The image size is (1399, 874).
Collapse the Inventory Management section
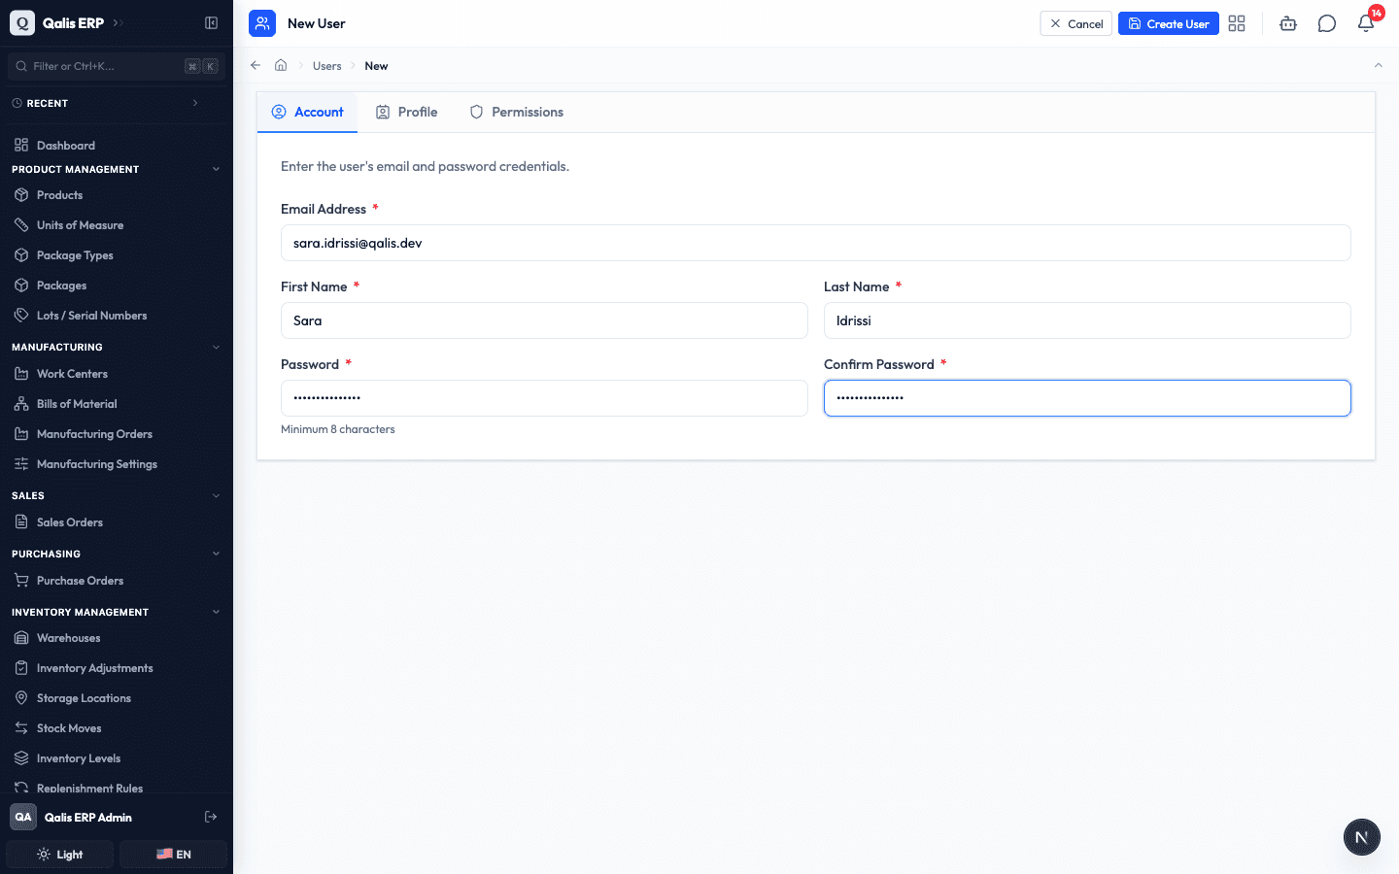216,612
